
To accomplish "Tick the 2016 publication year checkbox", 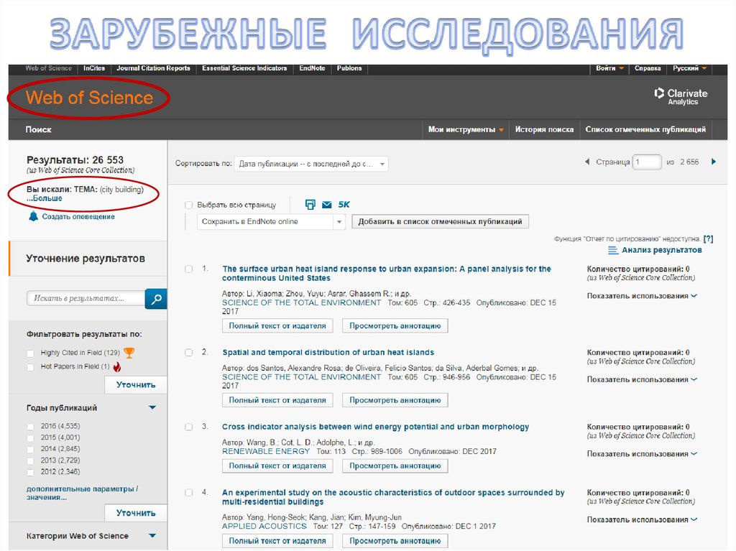I will click(x=30, y=426).
